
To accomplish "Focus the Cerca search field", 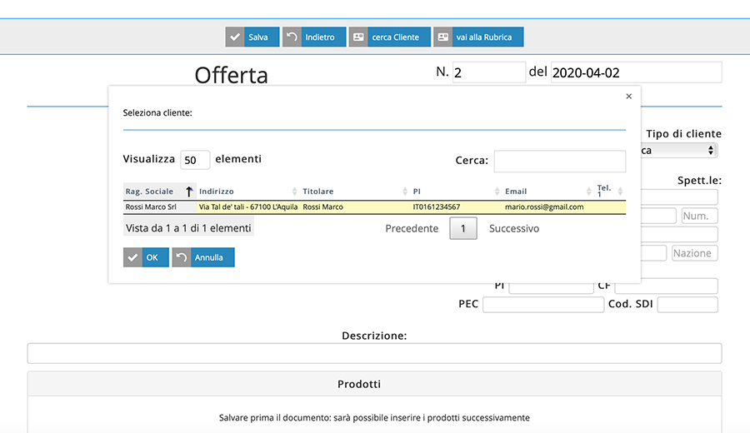I will click(559, 161).
